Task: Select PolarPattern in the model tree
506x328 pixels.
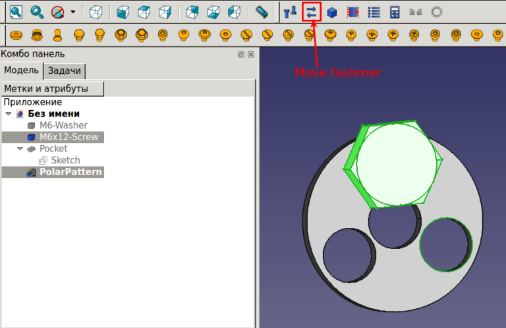Action: coord(70,172)
